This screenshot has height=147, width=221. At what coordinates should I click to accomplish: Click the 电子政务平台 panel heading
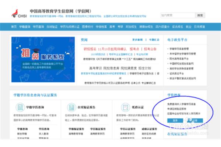coord(177,40)
